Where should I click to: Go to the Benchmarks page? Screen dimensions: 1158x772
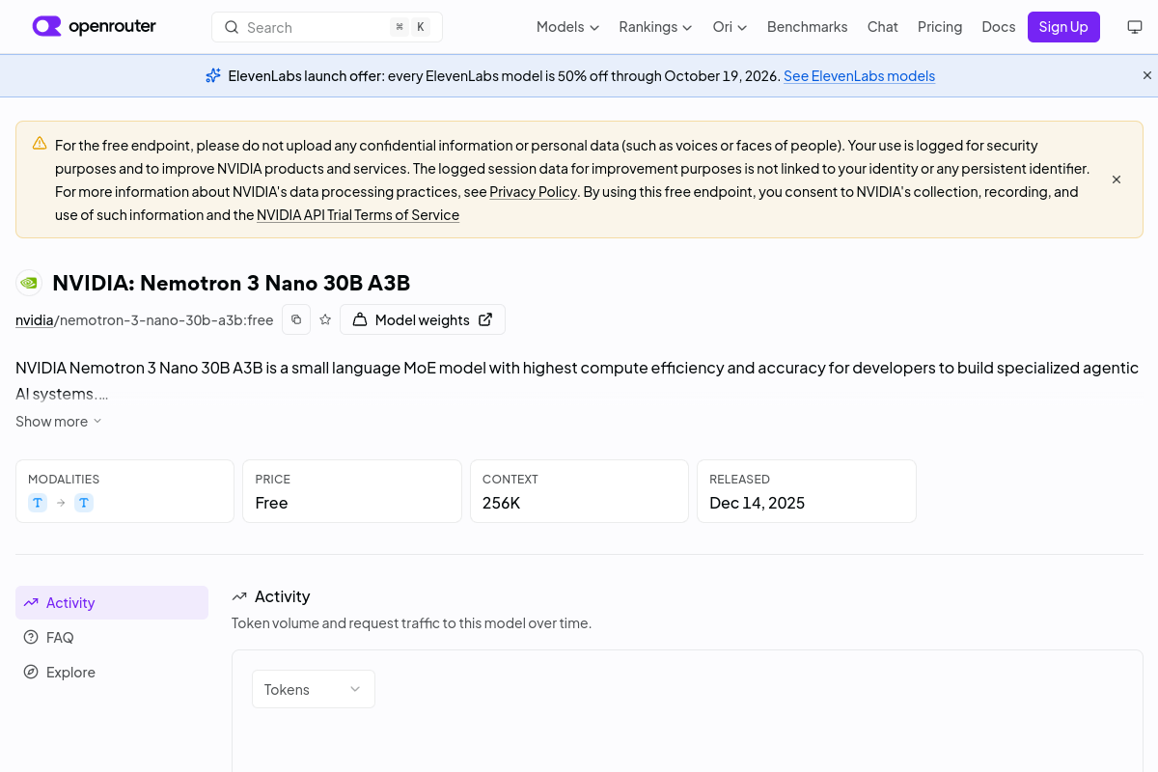807,27
